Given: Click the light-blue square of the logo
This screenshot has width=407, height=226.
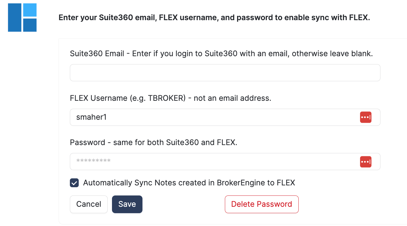Looking at the screenshot, I should coord(30,10).
